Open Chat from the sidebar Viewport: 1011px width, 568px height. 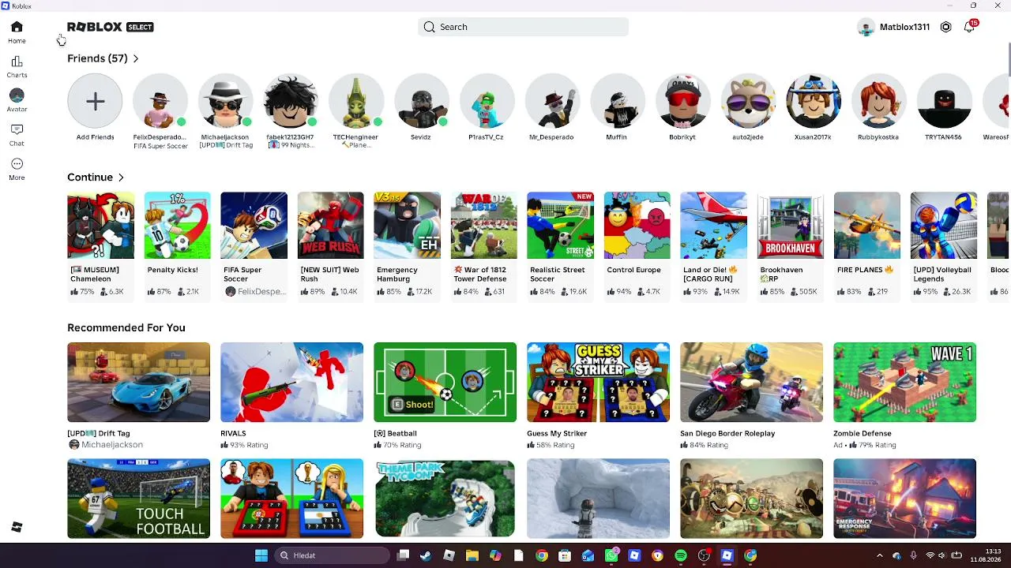tap(17, 134)
